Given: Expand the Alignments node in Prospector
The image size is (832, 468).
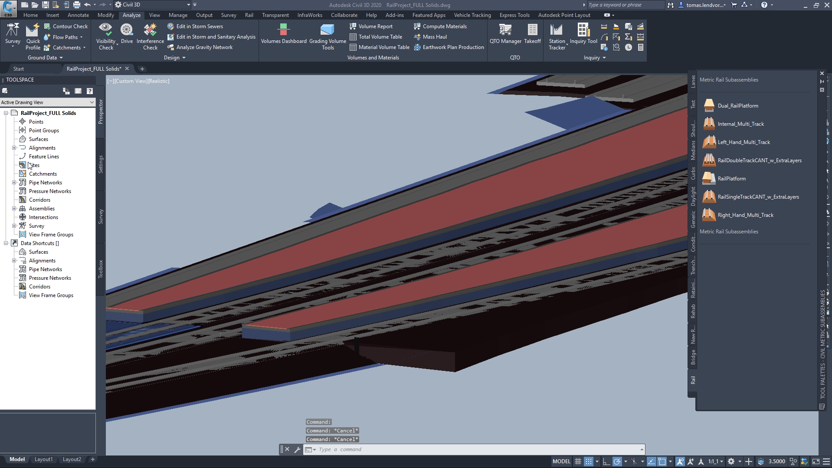Looking at the screenshot, I should [14, 148].
